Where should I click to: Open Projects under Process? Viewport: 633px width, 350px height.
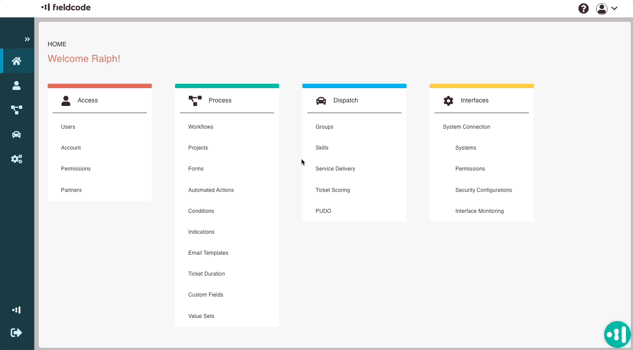tap(198, 148)
